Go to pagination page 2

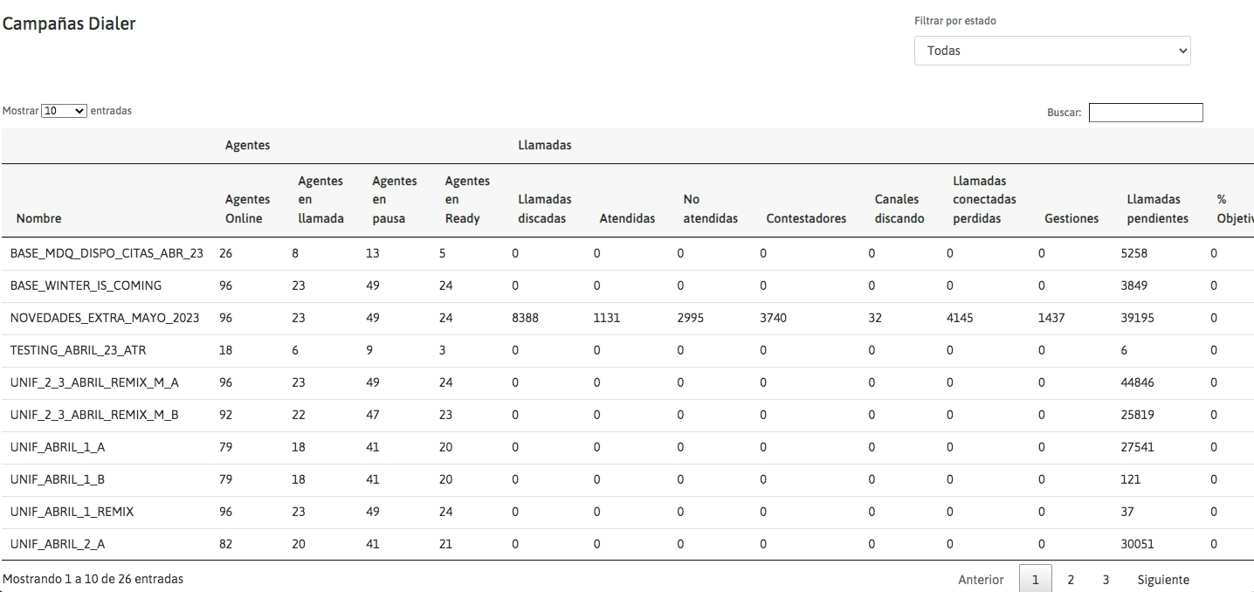[1071, 580]
